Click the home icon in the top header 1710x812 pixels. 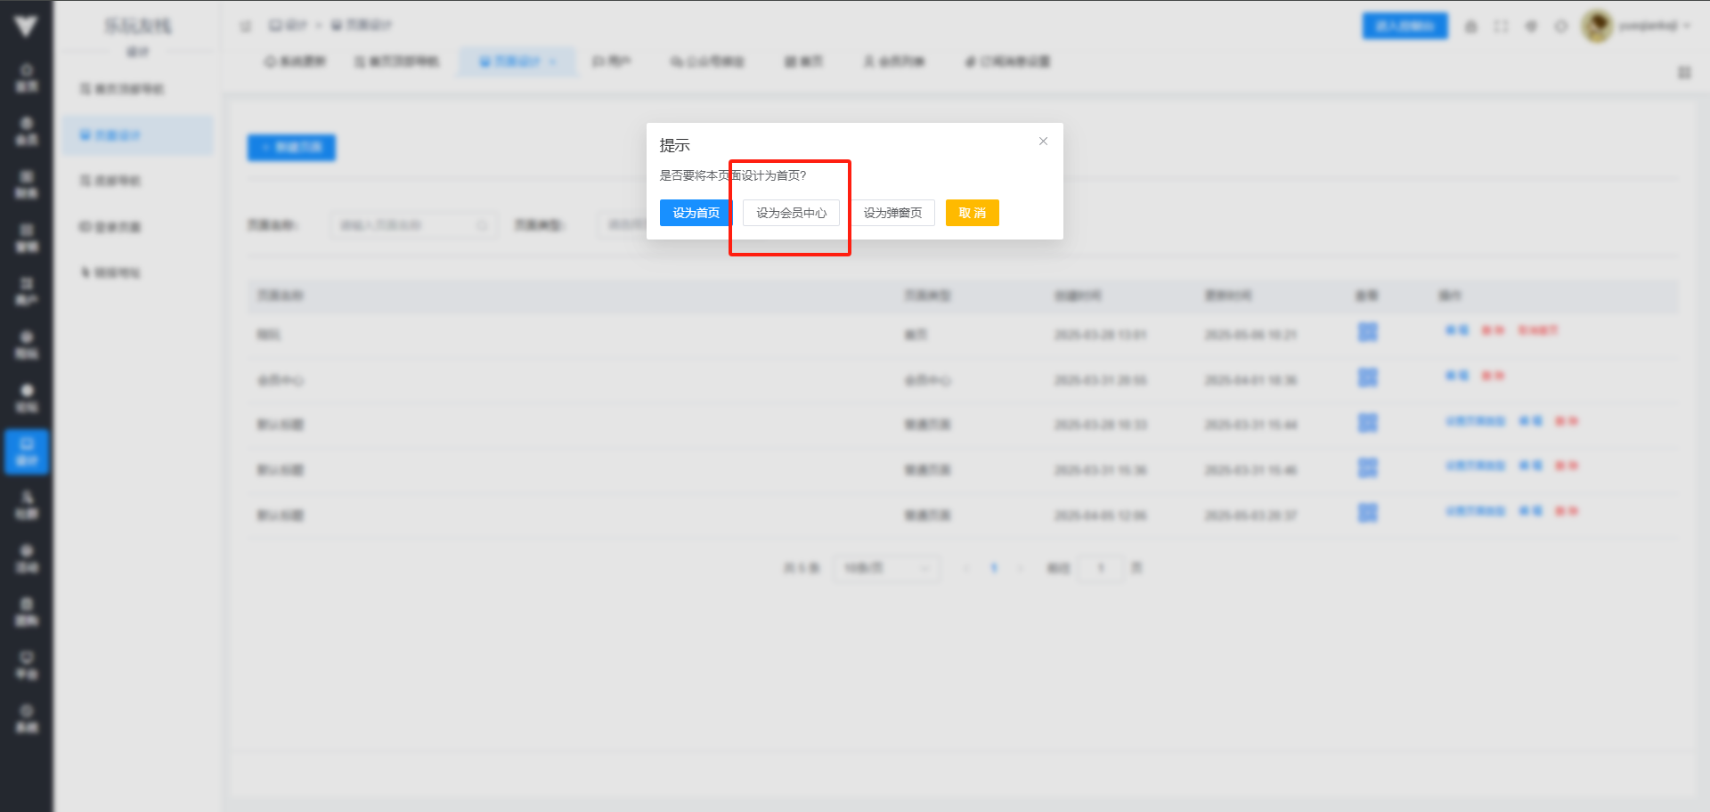coord(1470,26)
